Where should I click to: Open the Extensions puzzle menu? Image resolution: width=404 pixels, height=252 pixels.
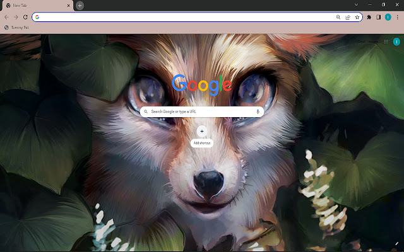click(x=369, y=17)
